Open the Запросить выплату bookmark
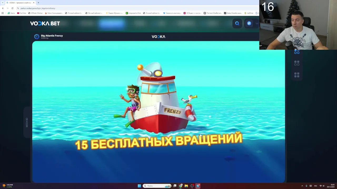 point(172,13)
